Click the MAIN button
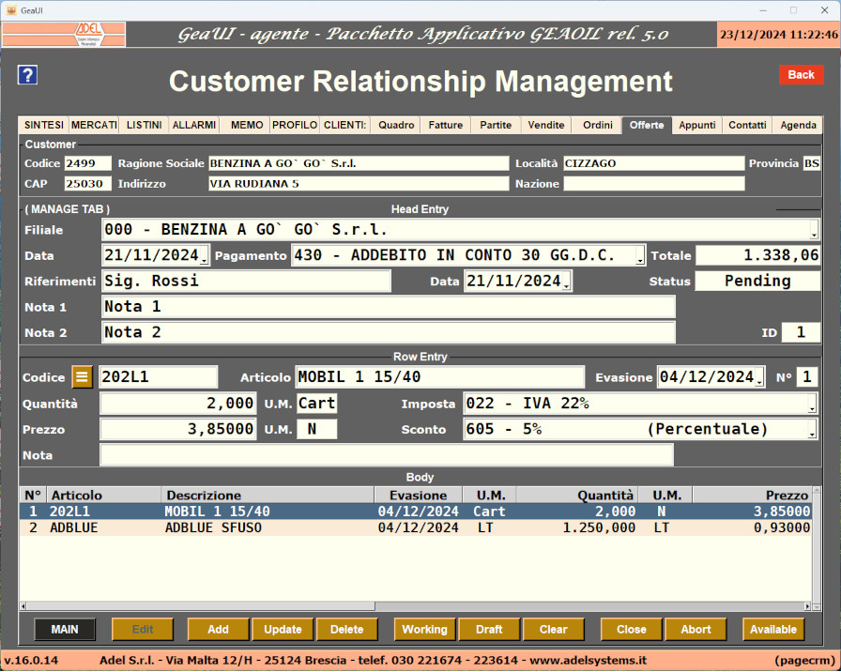 [65, 629]
